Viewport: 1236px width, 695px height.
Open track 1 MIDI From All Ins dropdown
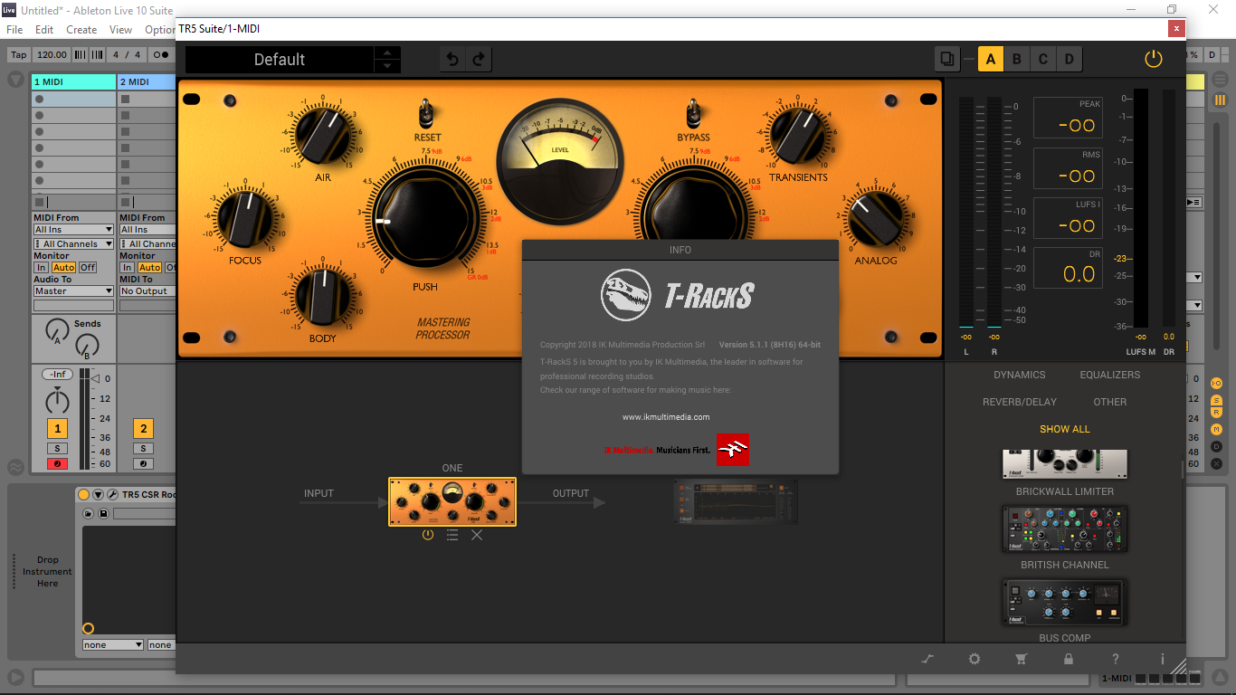(x=73, y=230)
